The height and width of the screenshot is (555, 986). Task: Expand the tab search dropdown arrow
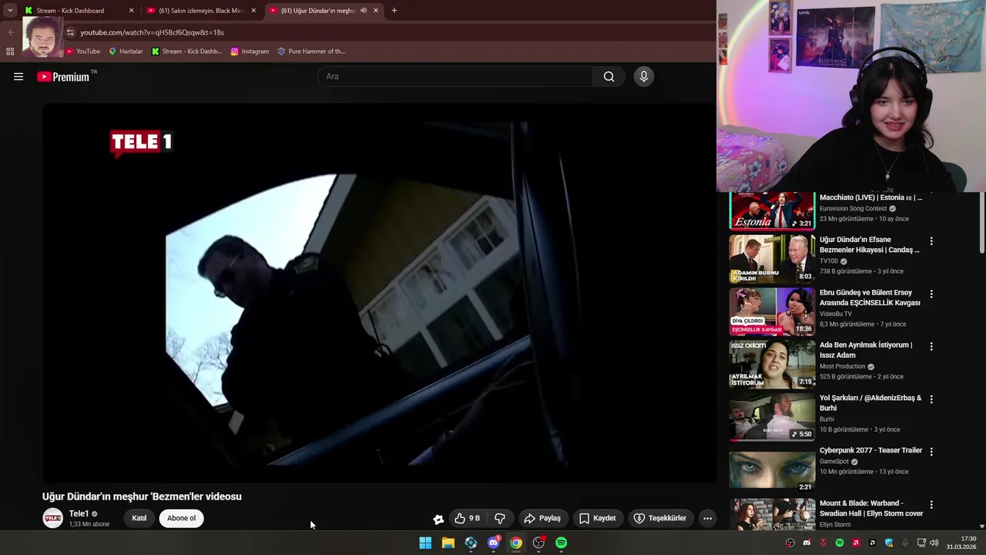click(x=10, y=11)
